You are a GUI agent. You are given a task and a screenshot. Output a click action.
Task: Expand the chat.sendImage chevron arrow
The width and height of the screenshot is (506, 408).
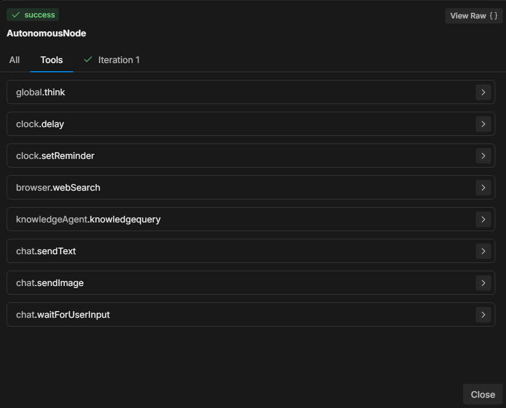click(x=483, y=283)
